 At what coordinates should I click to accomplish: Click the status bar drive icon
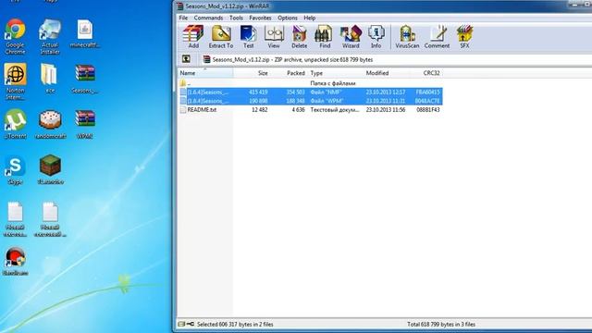181,324
